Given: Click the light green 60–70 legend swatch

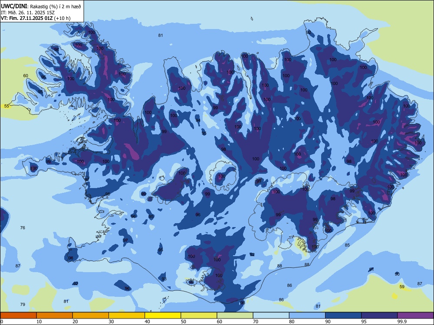Looking at the screenshot, I should pyautogui.click(x=235, y=315).
